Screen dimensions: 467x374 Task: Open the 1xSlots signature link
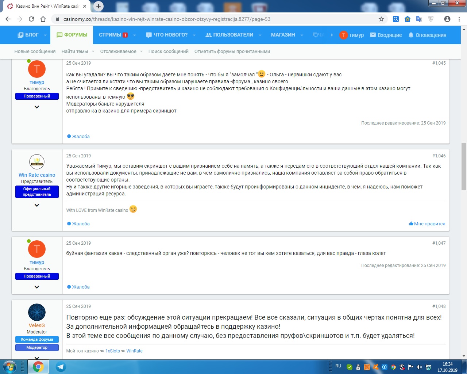point(113,351)
